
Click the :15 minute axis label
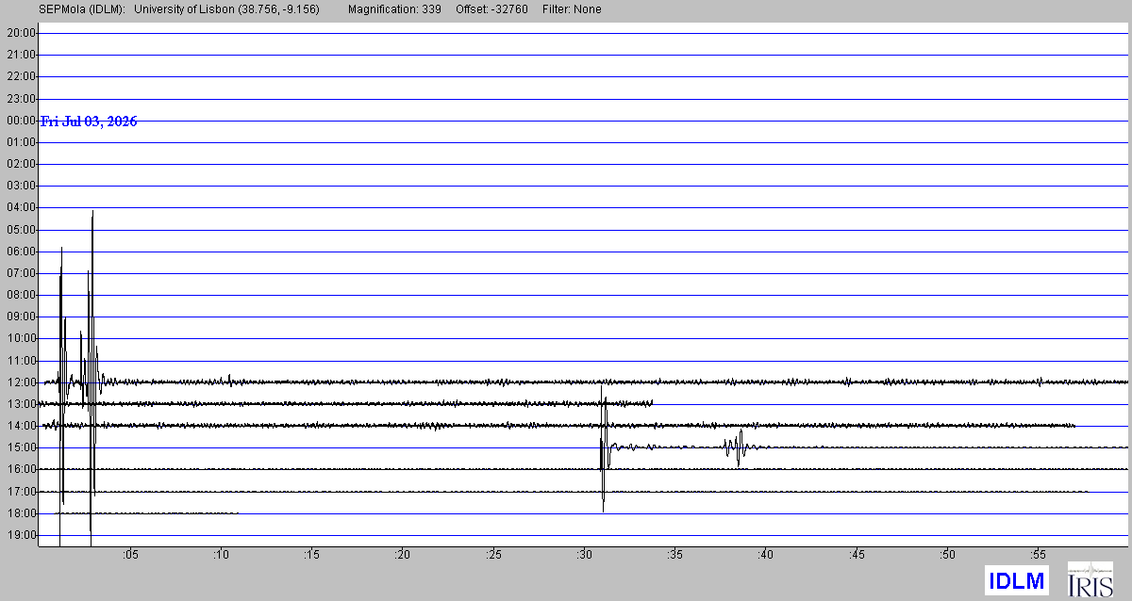pos(312,555)
